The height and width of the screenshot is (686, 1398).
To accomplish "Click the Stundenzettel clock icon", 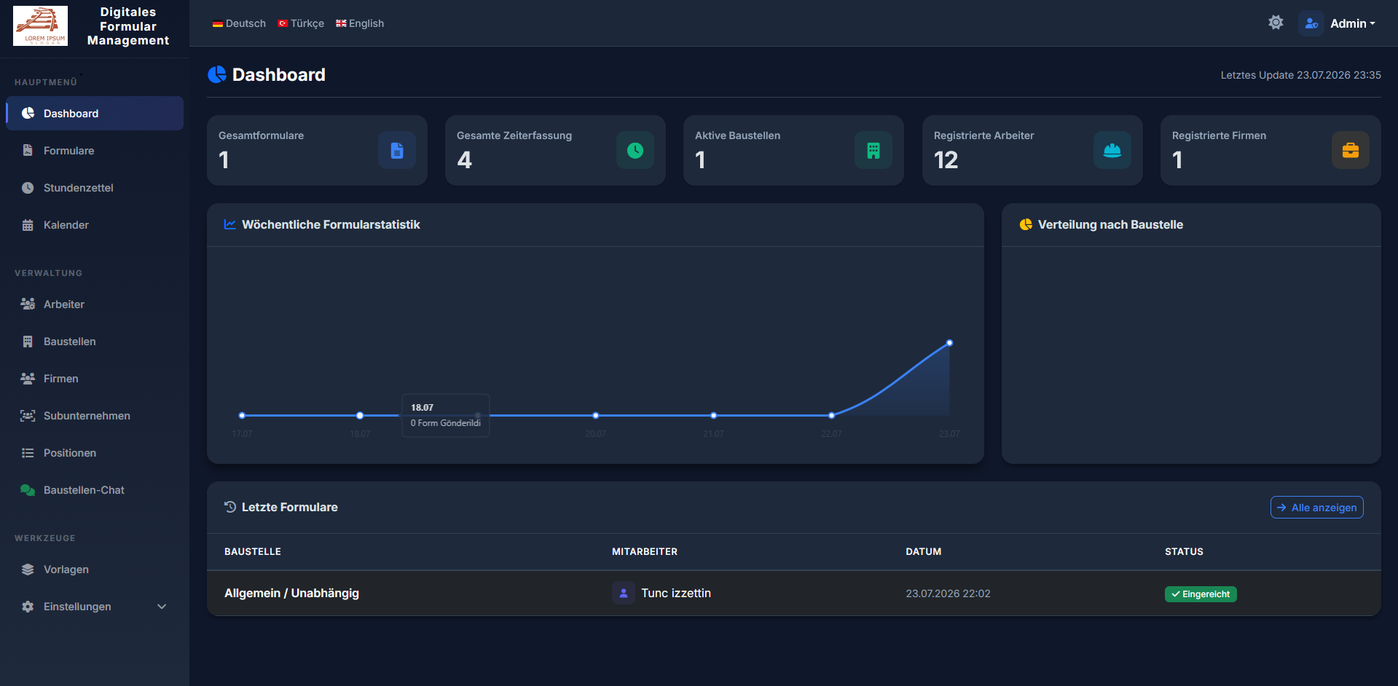I will (x=28, y=187).
